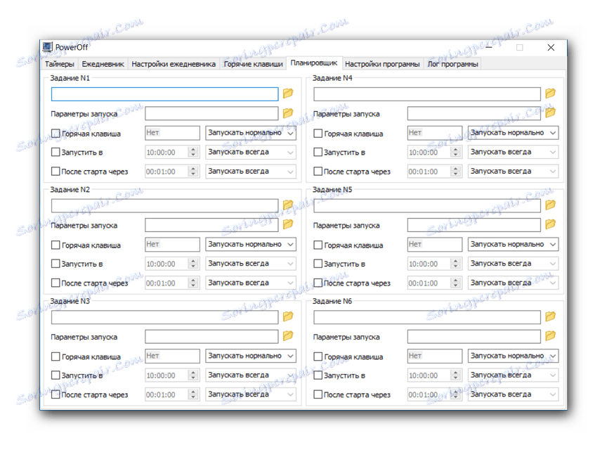Click the file path field in Задание N1
This screenshot has height=450, width=607.
click(x=165, y=94)
